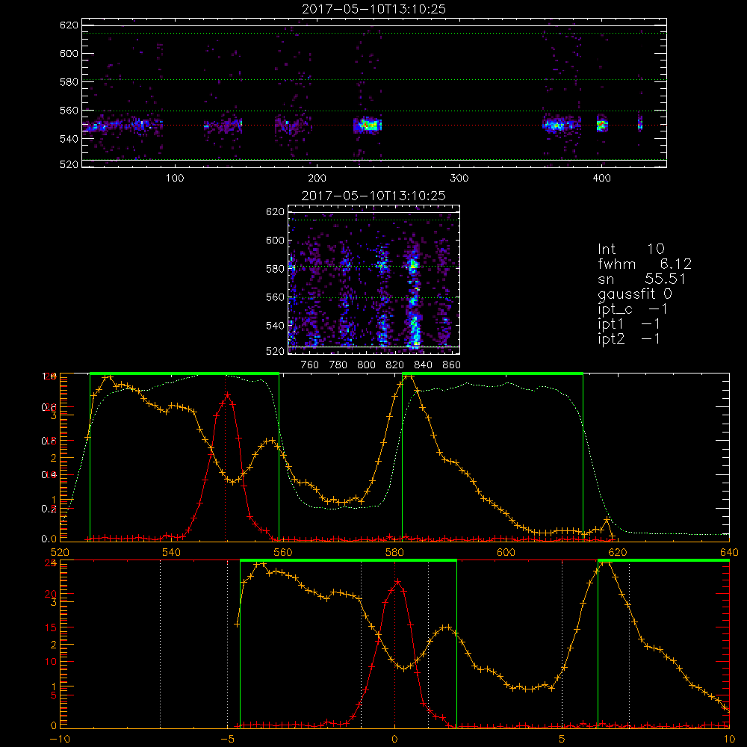747x747 pixels.
Task: Select the 'ipt_c -1' readout line
Action: click(633, 309)
